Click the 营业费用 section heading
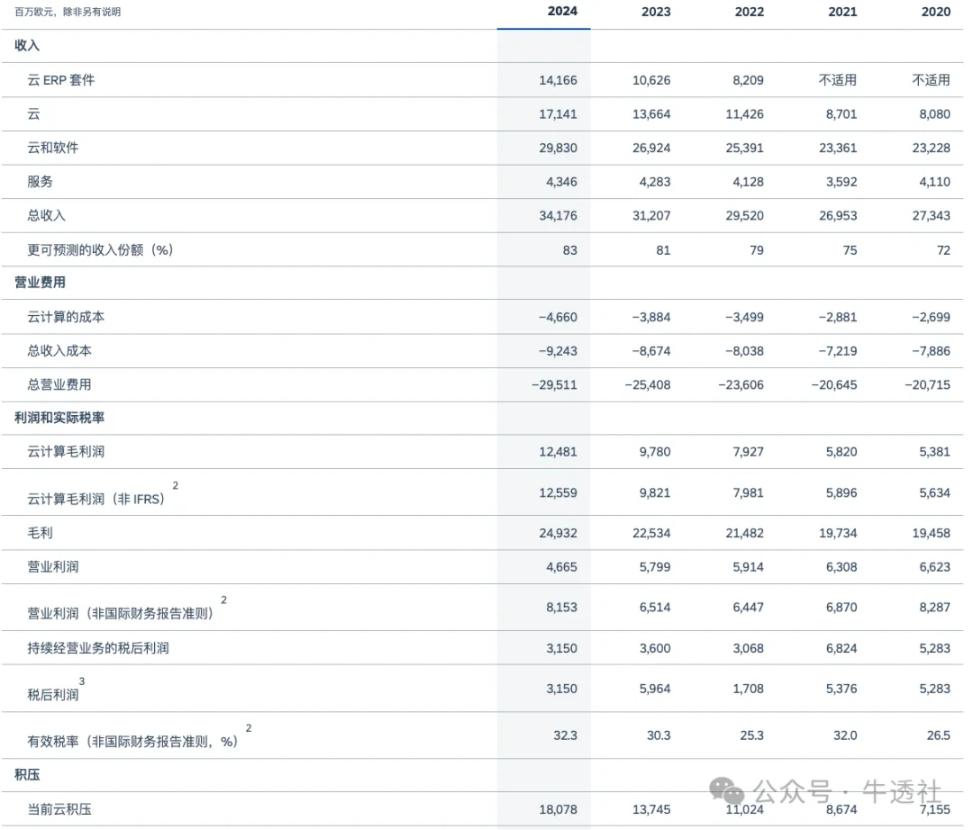Viewport: 973px width, 830px height. point(40,283)
